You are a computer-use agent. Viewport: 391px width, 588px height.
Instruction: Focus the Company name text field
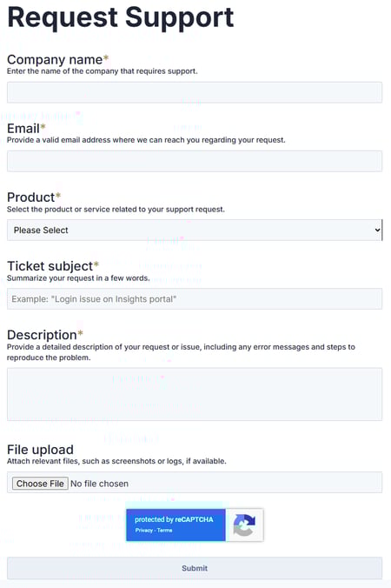tap(195, 92)
